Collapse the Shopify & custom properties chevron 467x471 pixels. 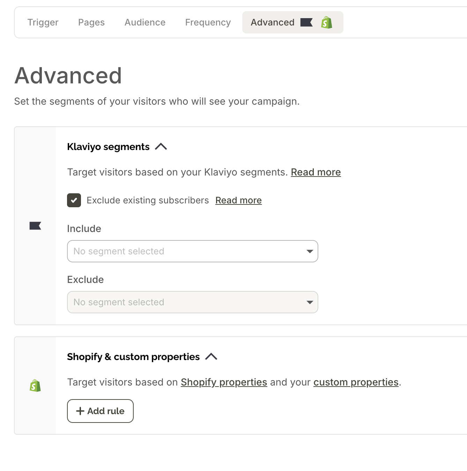pyautogui.click(x=211, y=357)
